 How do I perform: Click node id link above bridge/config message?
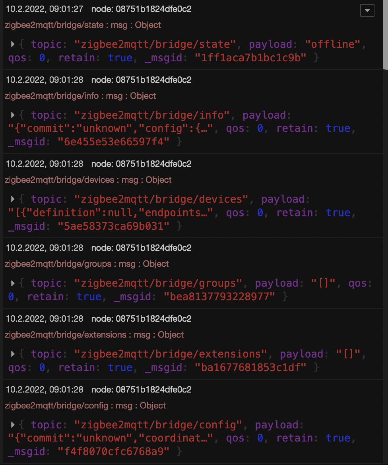[x=141, y=390]
